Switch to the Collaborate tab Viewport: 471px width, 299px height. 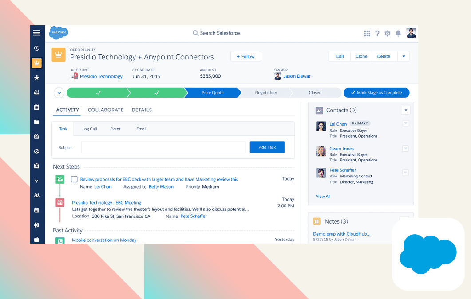106,110
